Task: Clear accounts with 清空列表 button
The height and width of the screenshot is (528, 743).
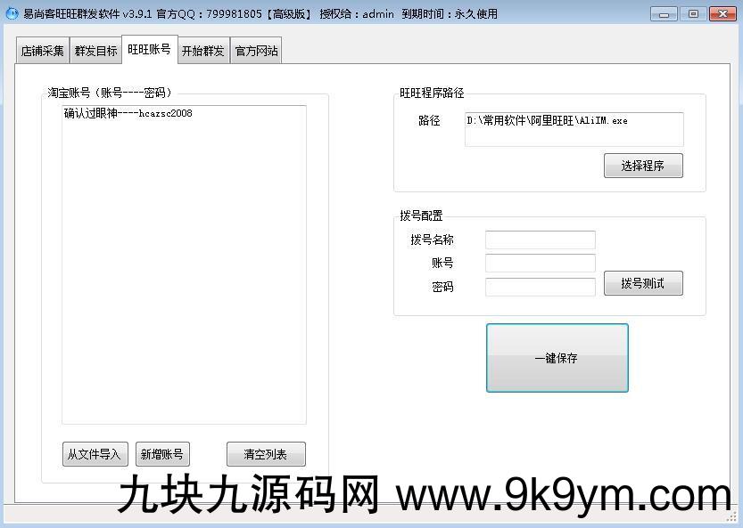Action: click(266, 454)
